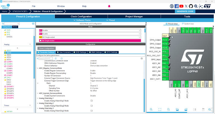The height and width of the screenshot is (114, 215).
Task: Open the Software Packs dropdown
Action: coord(82,20)
